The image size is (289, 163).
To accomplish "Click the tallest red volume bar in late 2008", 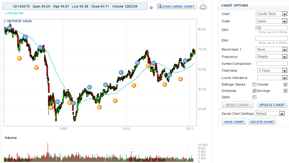I will click(48, 152).
